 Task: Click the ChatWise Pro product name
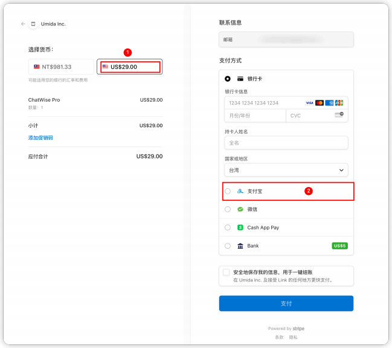[x=44, y=100]
